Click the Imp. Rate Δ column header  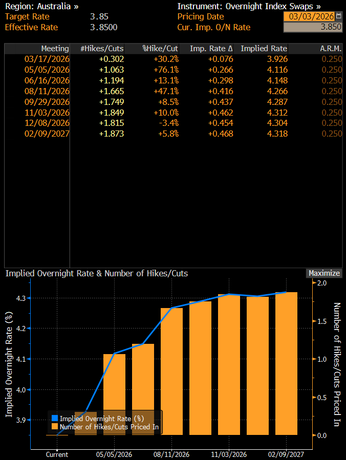[211, 49]
